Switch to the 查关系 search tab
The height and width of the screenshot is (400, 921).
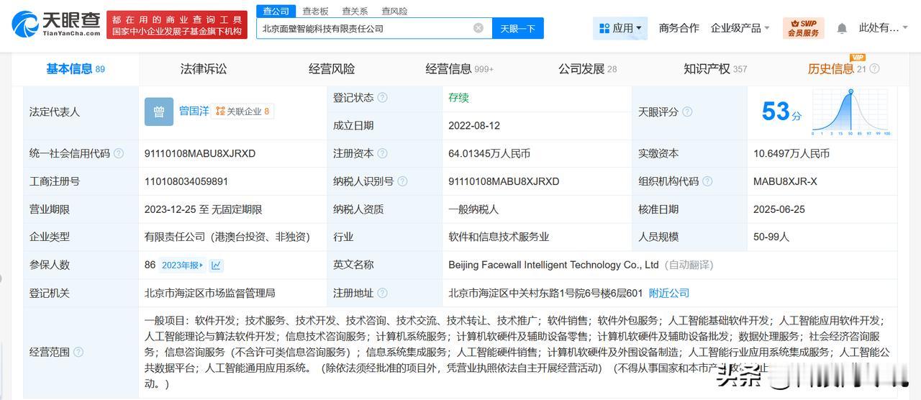pos(355,12)
